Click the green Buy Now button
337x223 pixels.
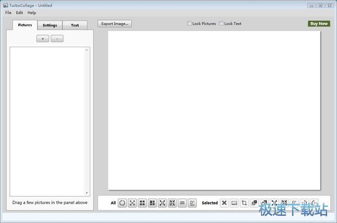tap(319, 24)
